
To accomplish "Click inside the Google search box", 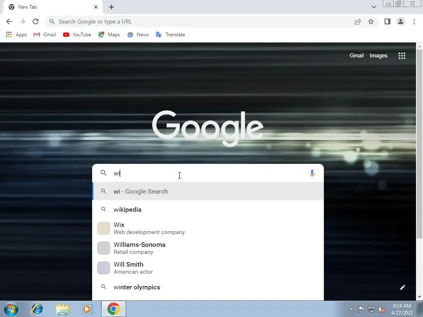I will (208, 173).
